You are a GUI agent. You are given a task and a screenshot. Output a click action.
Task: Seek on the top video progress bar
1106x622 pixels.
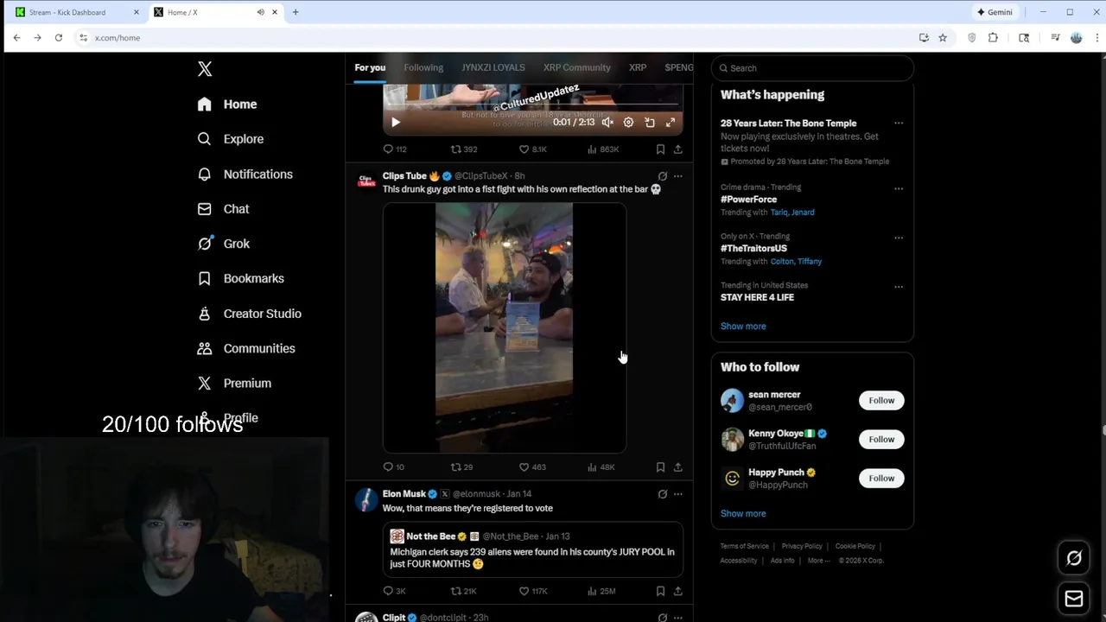[532, 105]
